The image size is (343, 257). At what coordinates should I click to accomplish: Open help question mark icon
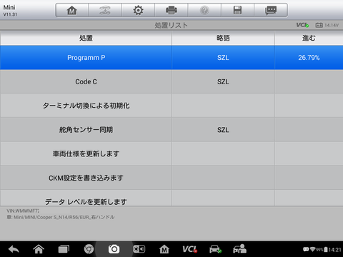[204, 10]
